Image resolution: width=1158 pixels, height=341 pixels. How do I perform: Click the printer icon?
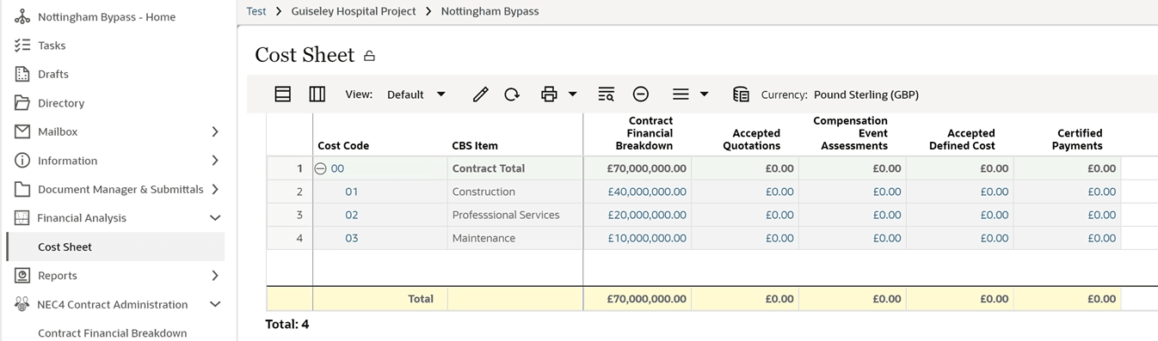(549, 94)
